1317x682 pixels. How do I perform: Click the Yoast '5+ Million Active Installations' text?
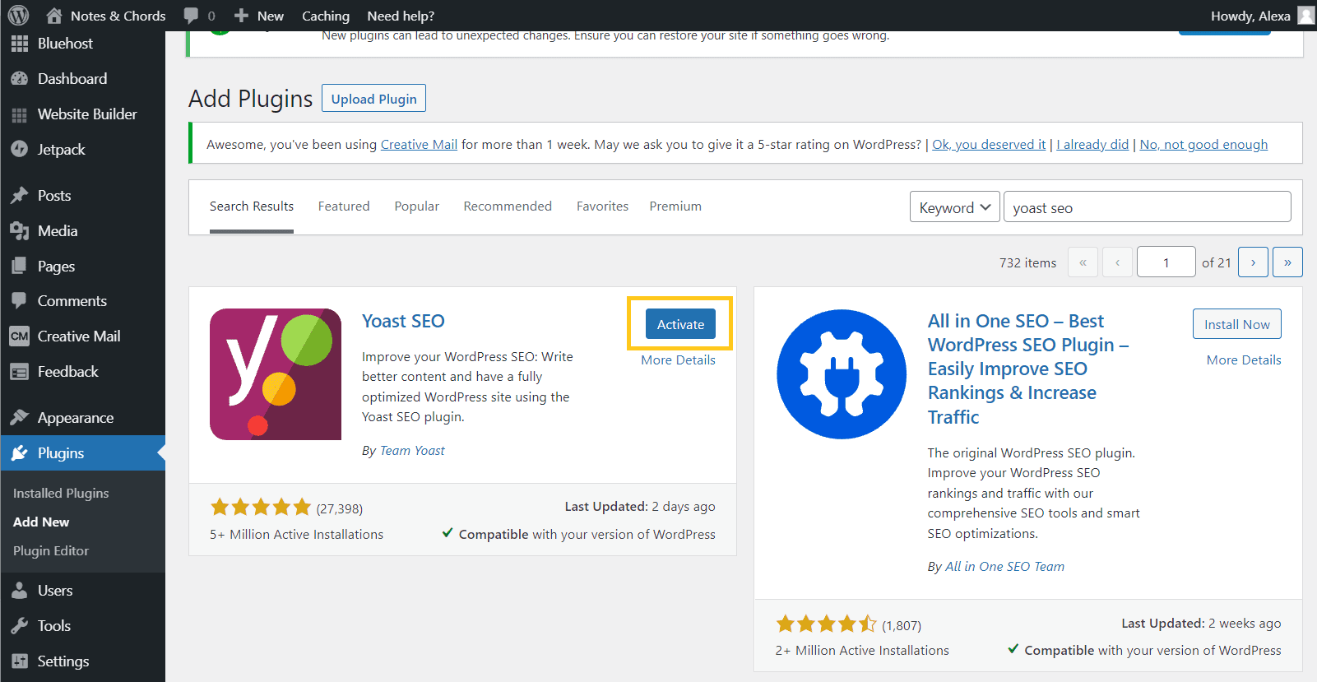(296, 535)
